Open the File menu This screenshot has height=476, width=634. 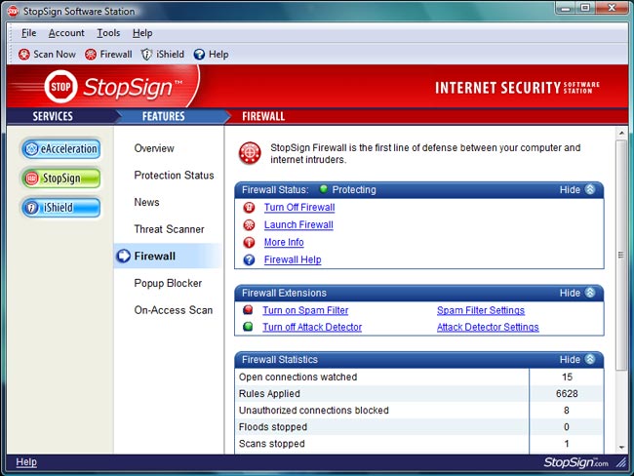click(28, 33)
